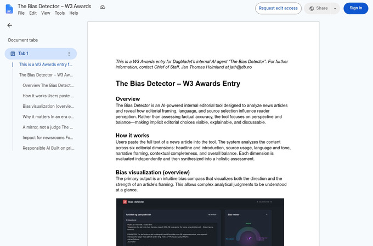Click the Share button
Image resolution: width=373 pixels, height=246 pixels.
(x=319, y=8)
